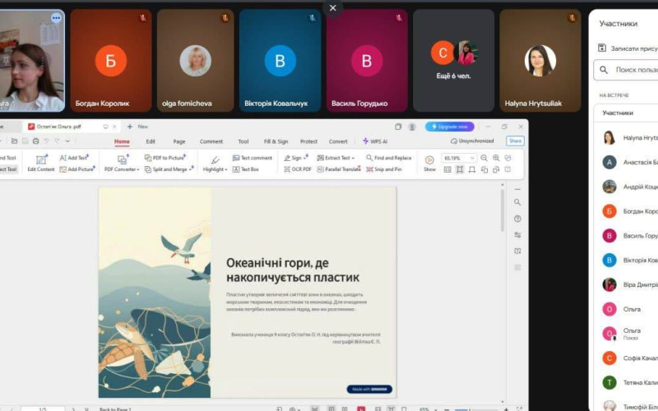Select the Add Text tool

click(x=74, y=157)
